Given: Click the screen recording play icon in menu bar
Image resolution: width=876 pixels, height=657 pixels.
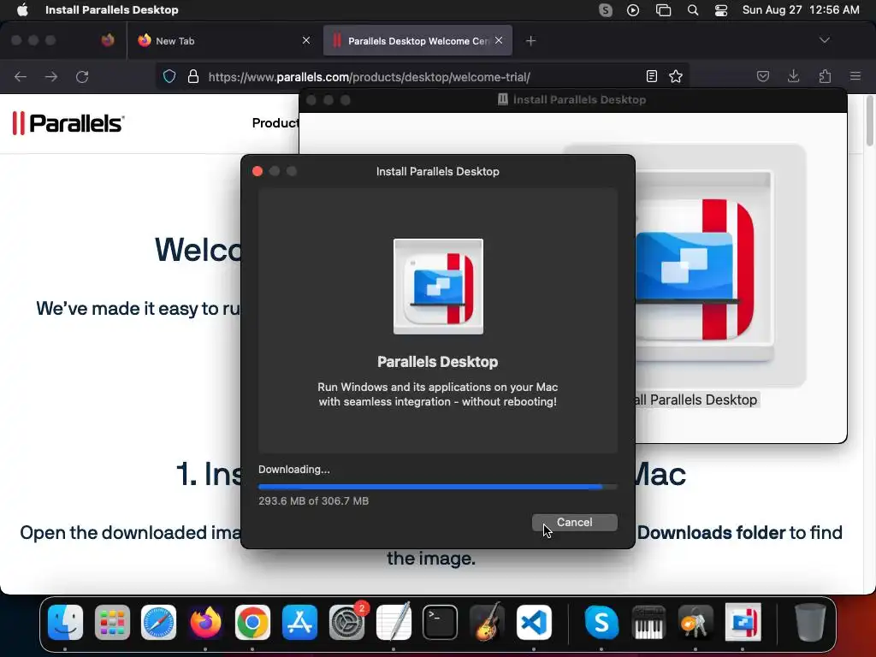Looking at the screenshot, I should click(x=633, y=10).
